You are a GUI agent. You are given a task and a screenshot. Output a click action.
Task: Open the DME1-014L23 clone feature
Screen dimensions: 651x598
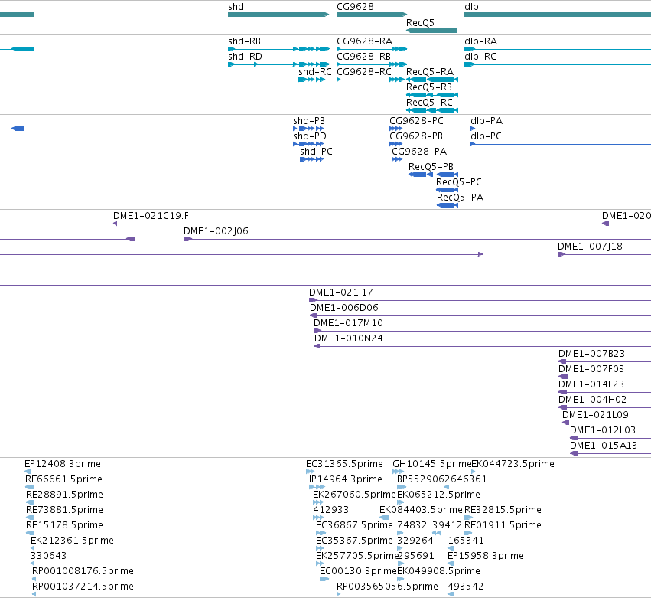tap(604, 392)
